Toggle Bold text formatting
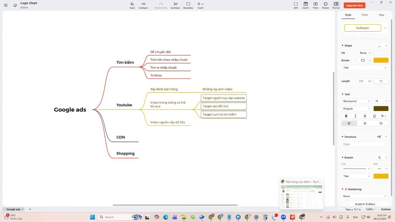395x222 pixels. 346,116
